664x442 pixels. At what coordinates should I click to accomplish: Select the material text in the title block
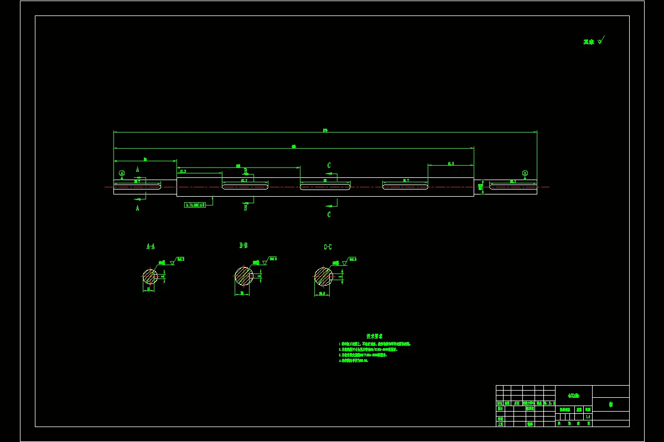click(574, 396)
